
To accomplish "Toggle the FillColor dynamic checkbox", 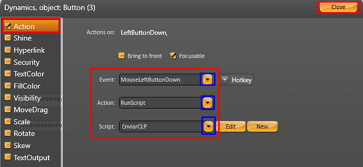I will coord(7,86).
